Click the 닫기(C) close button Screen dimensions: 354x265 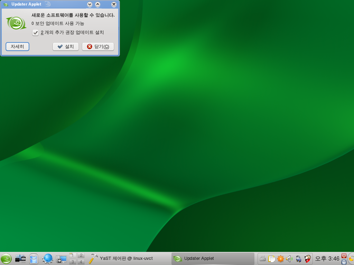point(98,47)
